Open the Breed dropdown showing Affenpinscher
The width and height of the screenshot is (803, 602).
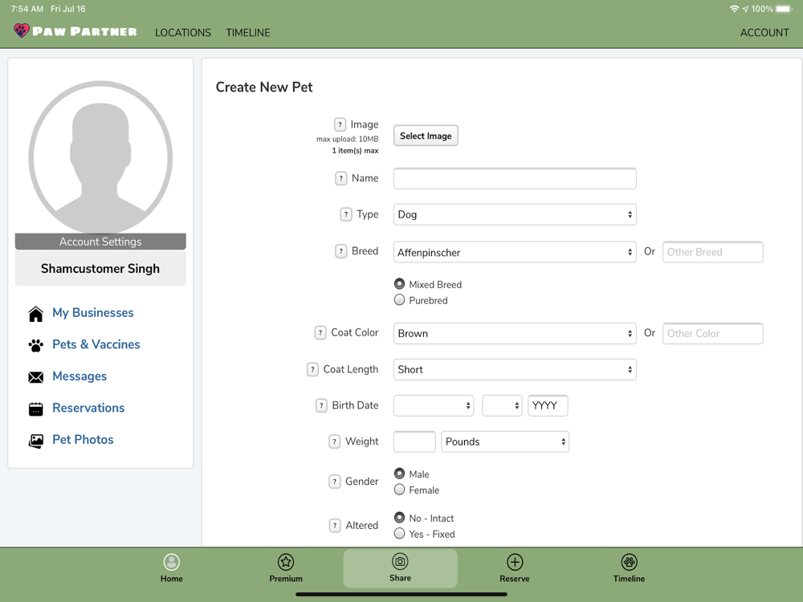515,252
